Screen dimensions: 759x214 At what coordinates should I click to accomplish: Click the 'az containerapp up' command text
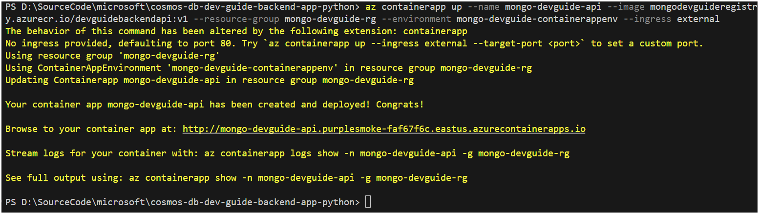414,7
